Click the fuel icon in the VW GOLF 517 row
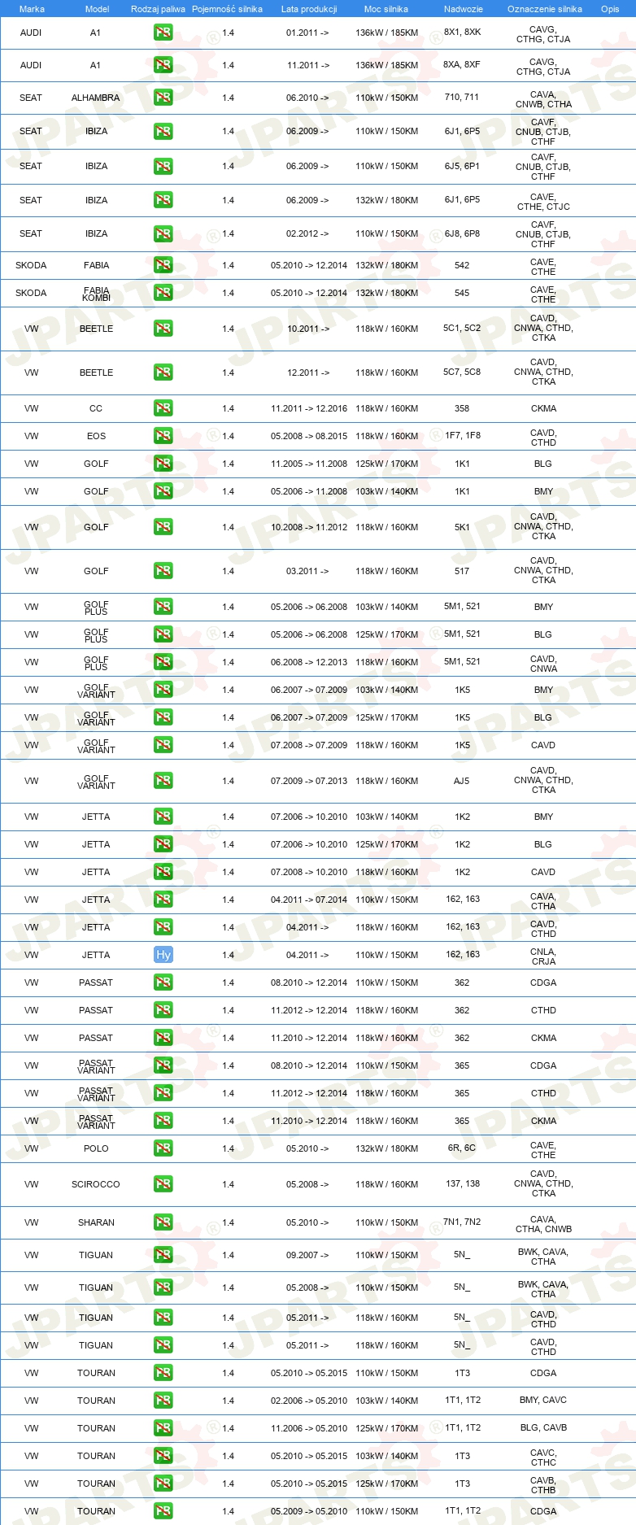This screenshot has width=636, height=1525. tap(163, 571)
